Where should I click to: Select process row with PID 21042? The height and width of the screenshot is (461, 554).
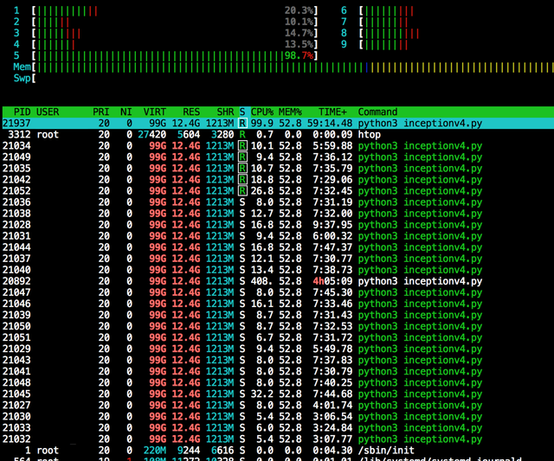(x=277, y=180)
